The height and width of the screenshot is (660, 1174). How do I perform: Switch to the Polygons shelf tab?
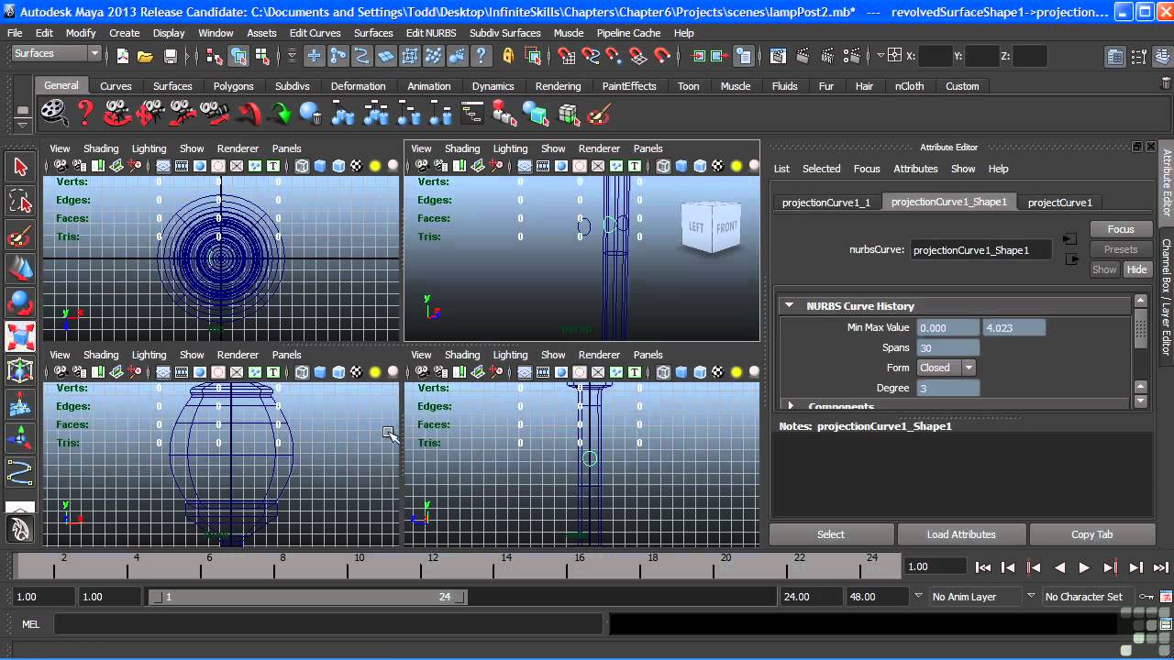[x=233, y=86]
